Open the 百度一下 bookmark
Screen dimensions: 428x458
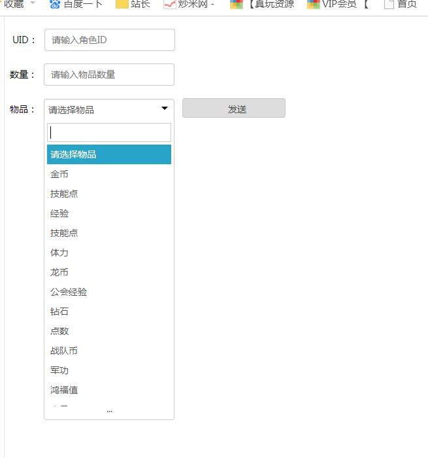76,4
